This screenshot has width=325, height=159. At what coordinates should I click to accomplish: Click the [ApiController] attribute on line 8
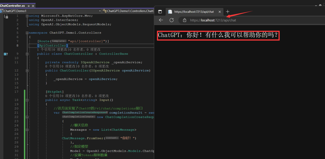53,45
